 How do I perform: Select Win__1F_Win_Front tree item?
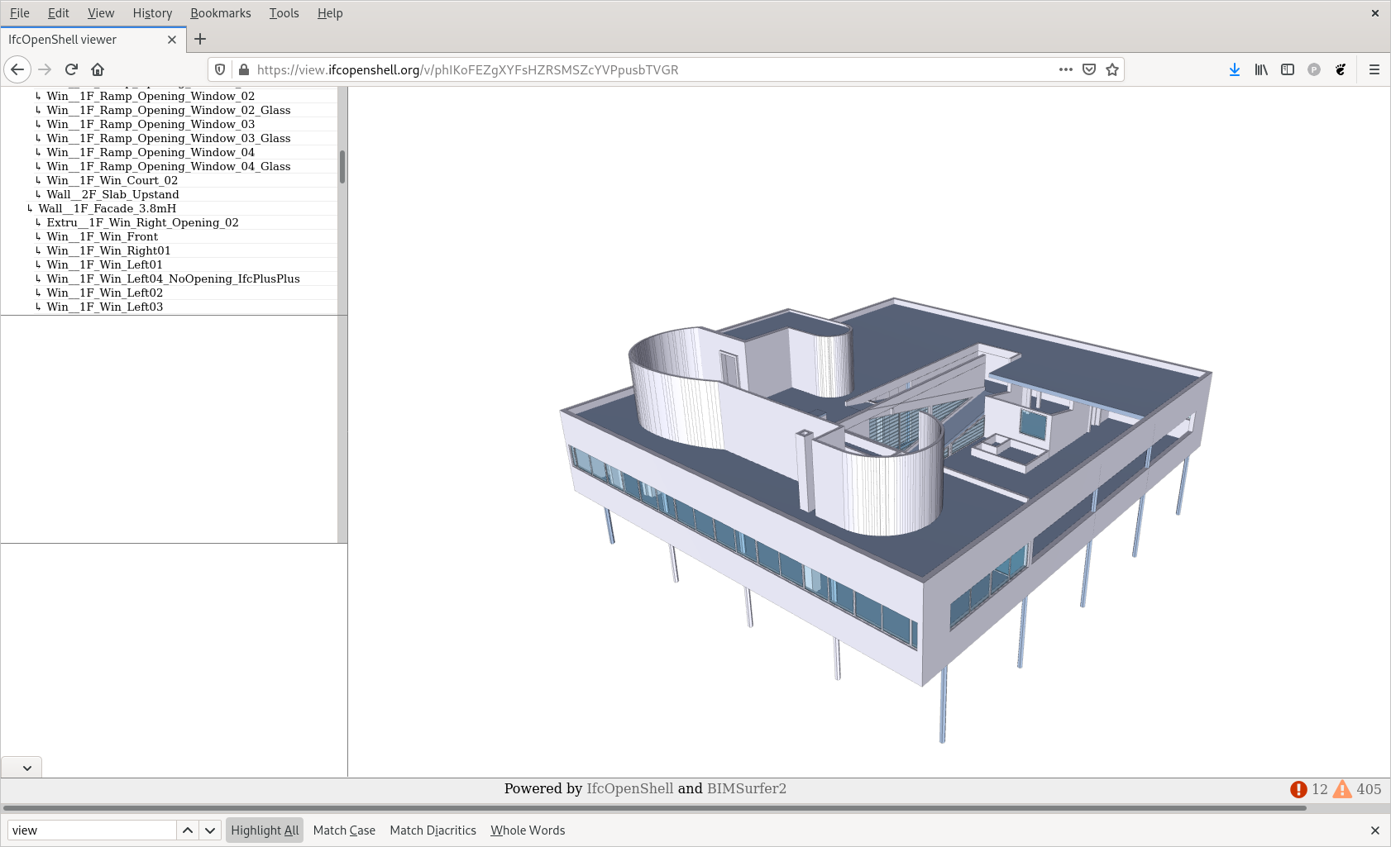[102, 236]
